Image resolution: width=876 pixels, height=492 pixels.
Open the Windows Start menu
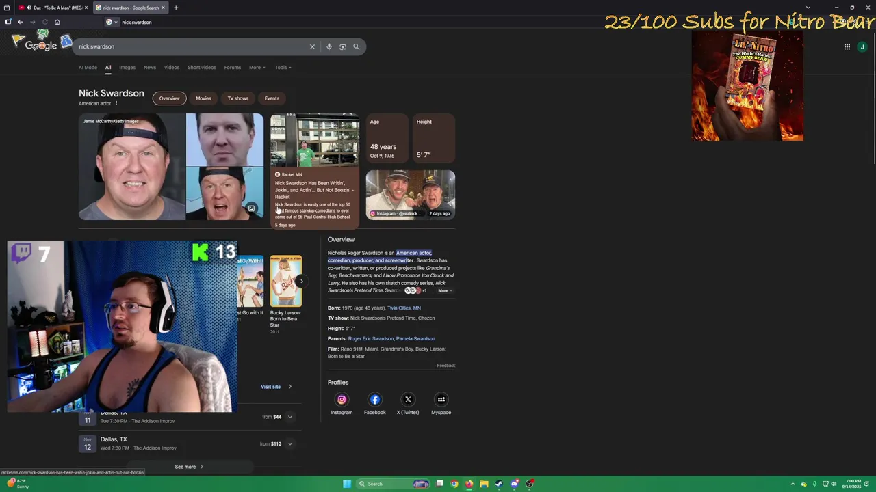click(347, 484)
